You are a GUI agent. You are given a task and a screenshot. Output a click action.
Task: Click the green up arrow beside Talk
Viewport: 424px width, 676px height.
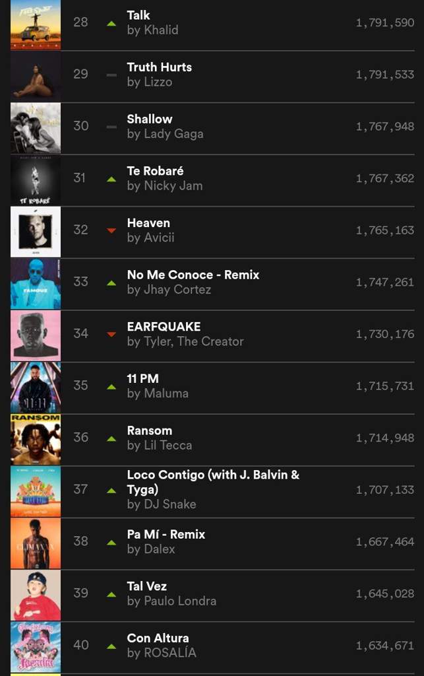pos(111,24)
